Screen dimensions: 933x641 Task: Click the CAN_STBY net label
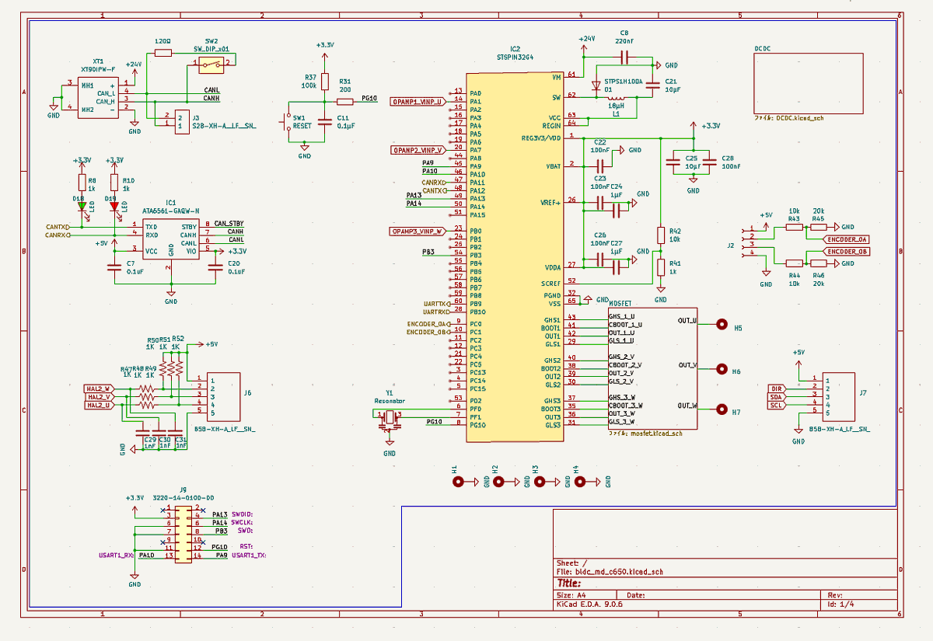[x=229, y=223]
